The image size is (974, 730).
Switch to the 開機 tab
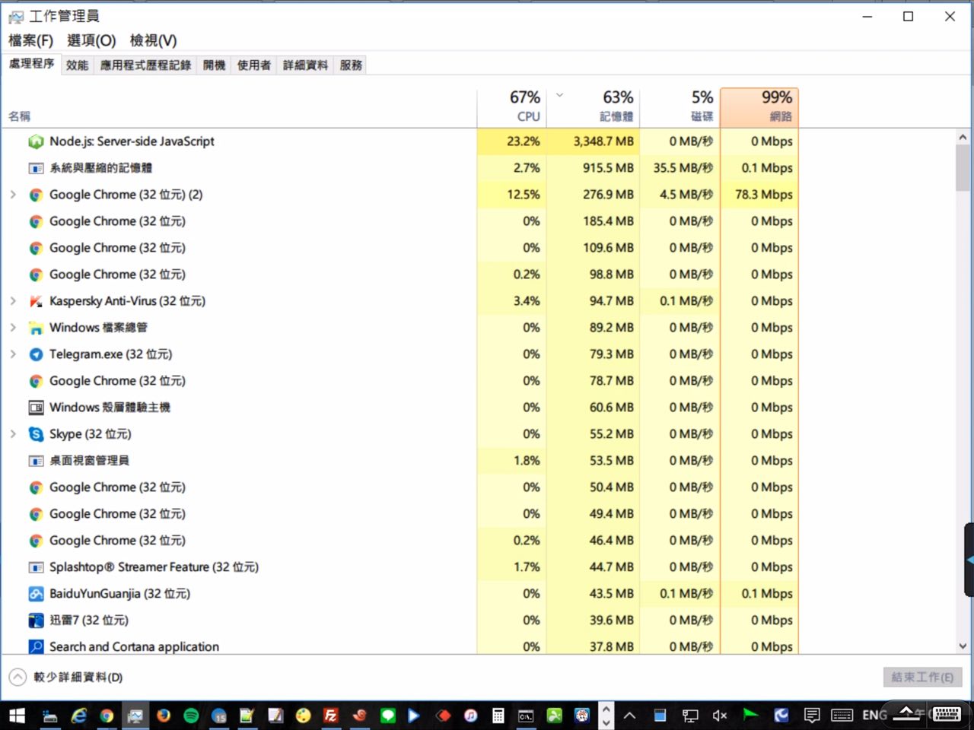click(x=214, y=65)
